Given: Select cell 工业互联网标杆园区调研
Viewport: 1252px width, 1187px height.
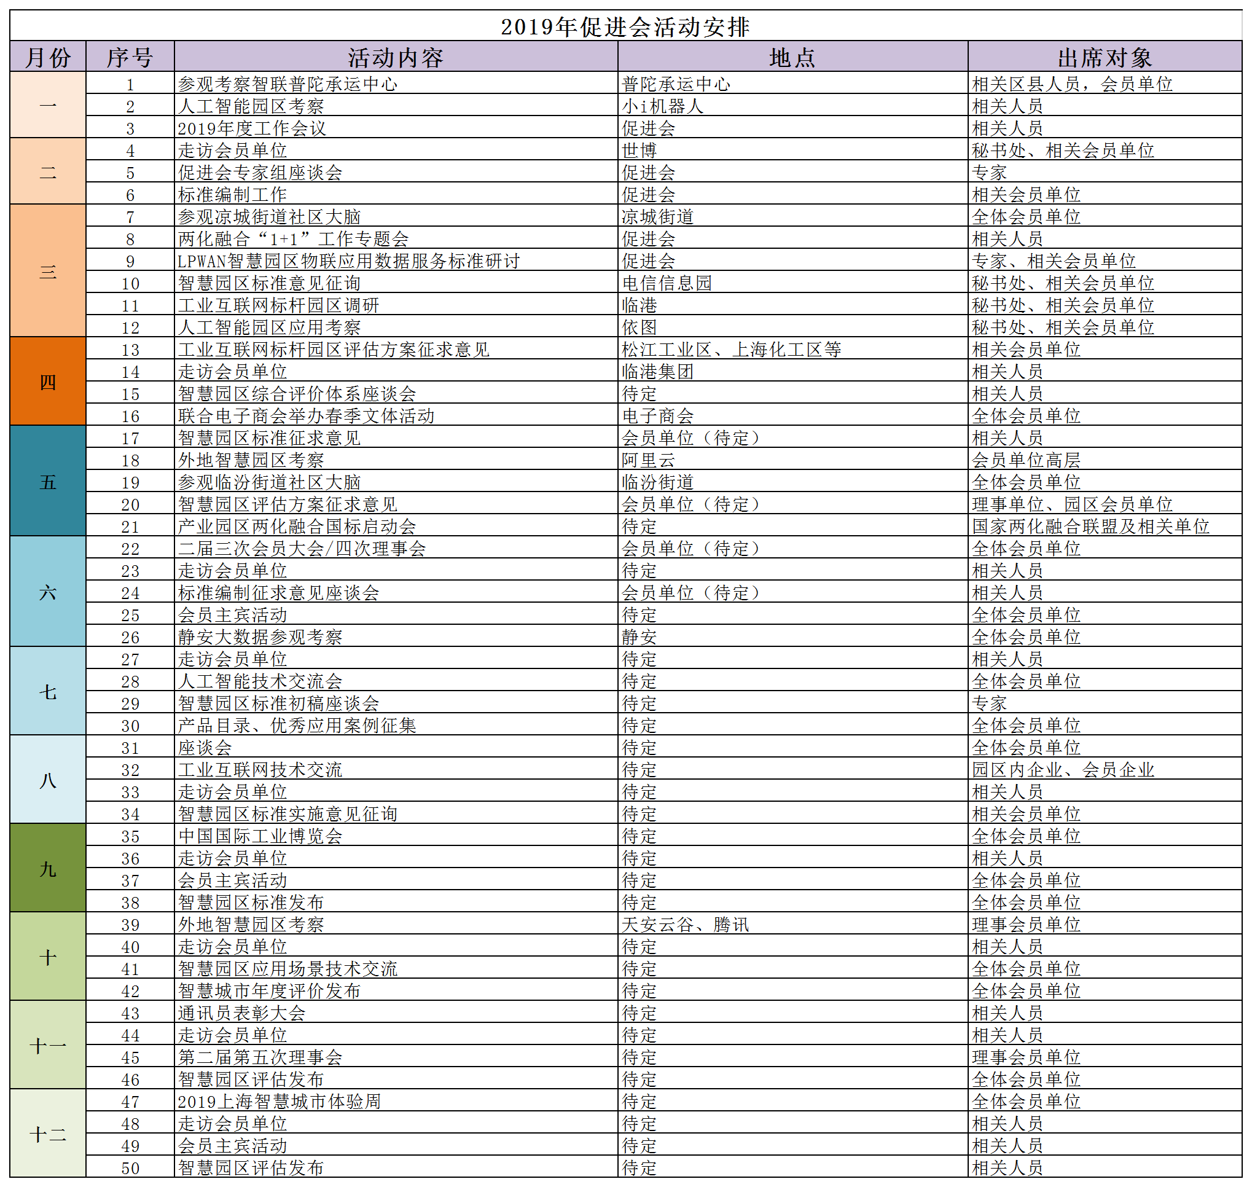Looking at the screenshot, I should pos(396,304).
